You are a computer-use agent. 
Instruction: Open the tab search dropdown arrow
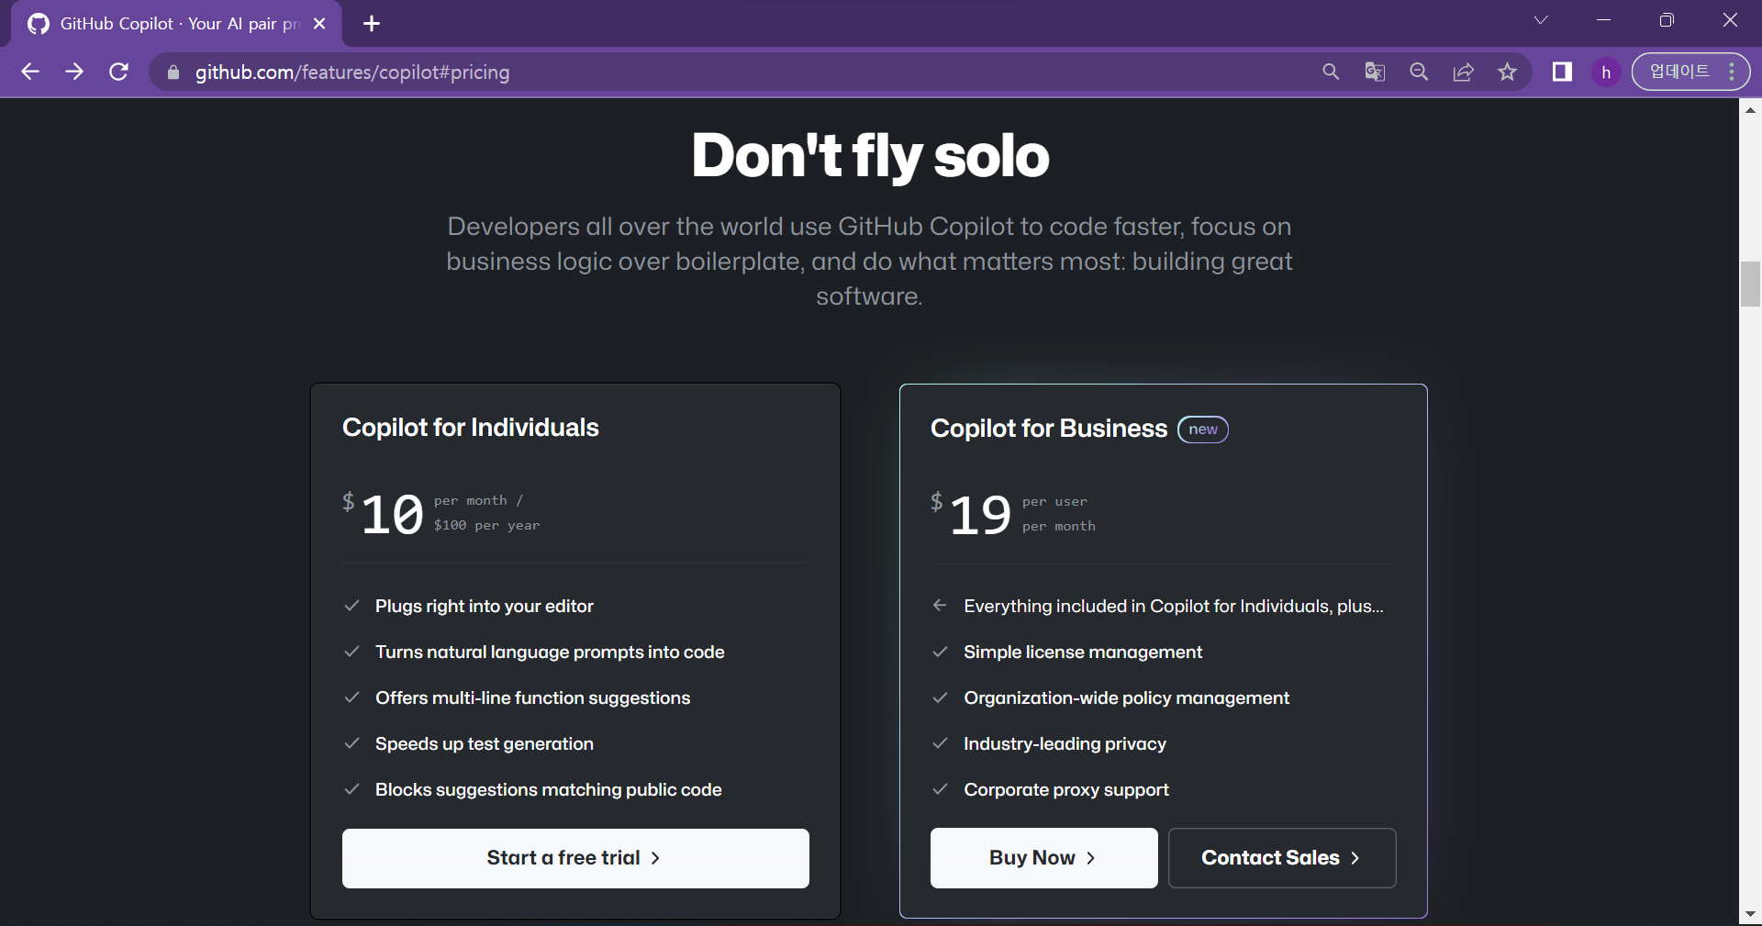pos(1541,20)
